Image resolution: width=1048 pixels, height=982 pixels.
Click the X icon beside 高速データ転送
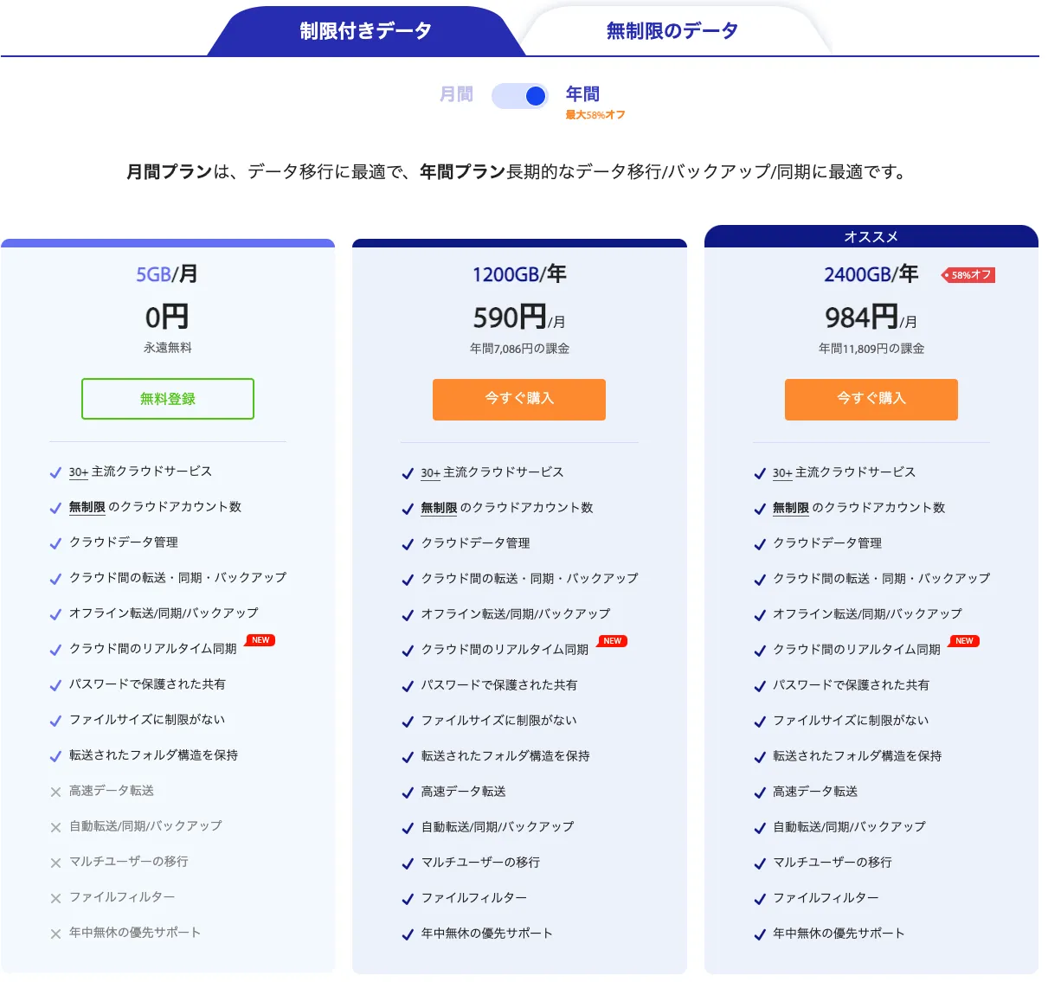coord(55,792)
